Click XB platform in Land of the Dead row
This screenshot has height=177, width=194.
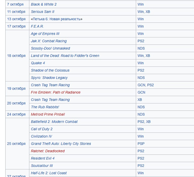(x=148, y=56)
